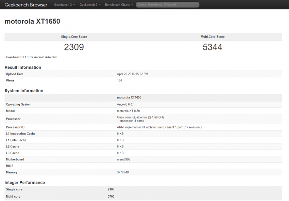Select the Processor ID row label
This screenshot has height=201, width=289.
pyautogui.click(x=15, y=127)
